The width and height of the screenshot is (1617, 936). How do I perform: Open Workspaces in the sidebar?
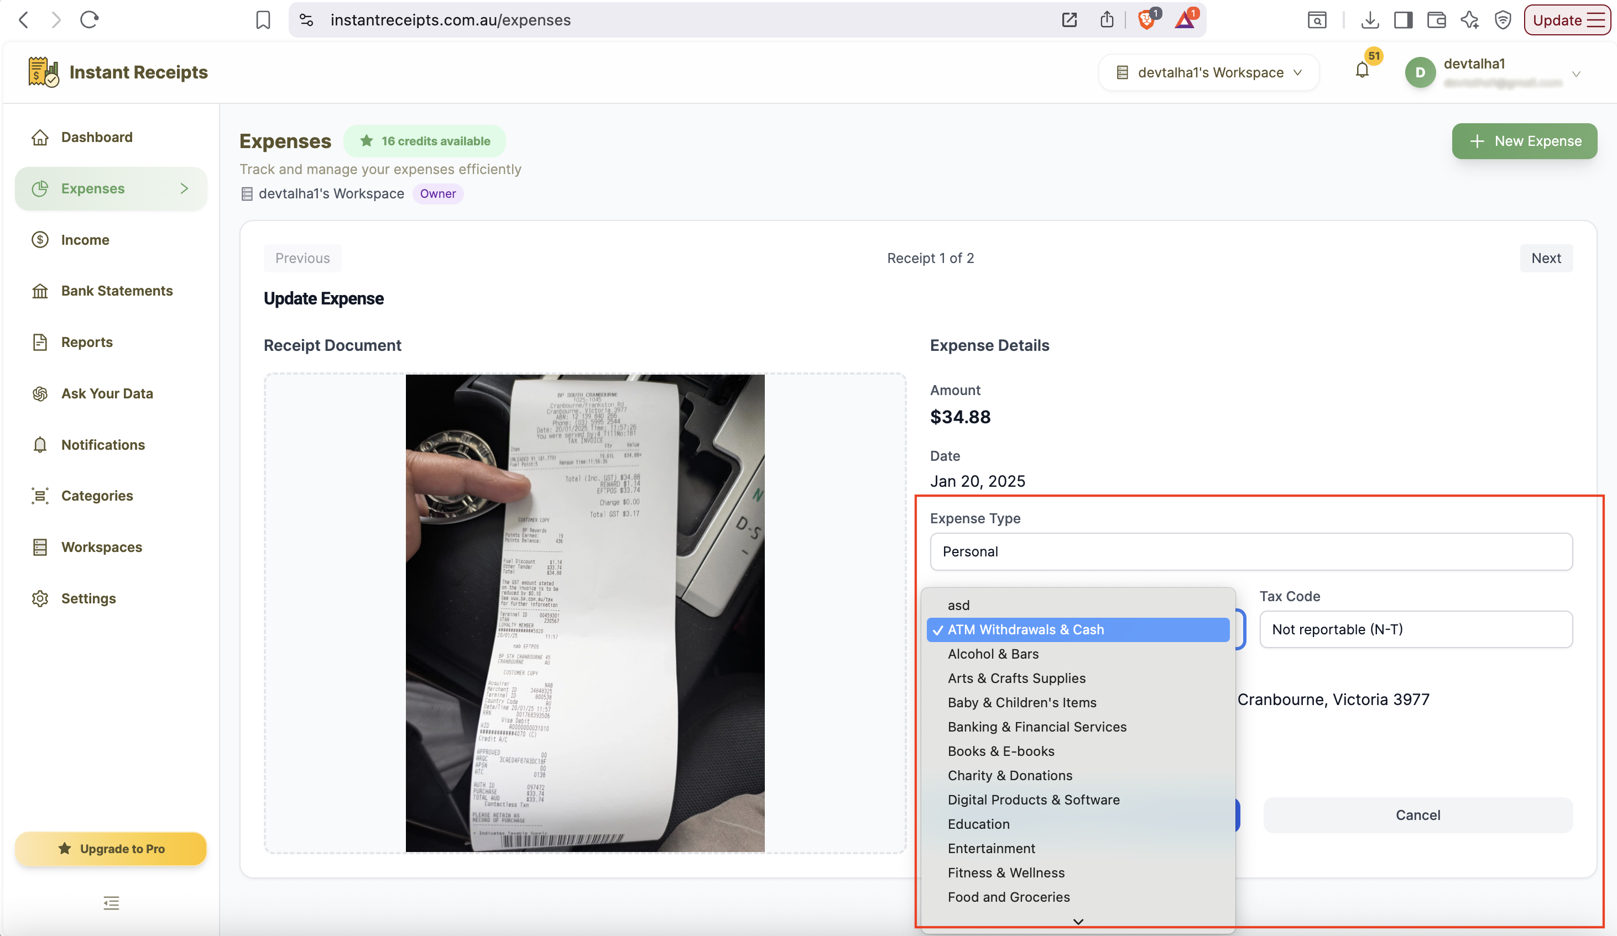[x=111, y=547]
